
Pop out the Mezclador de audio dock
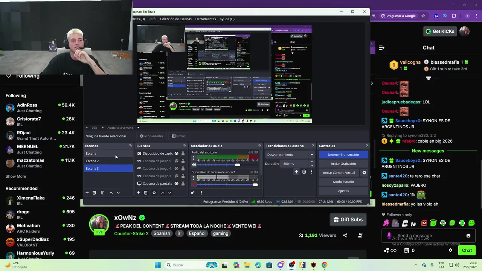tap(259, 146)
